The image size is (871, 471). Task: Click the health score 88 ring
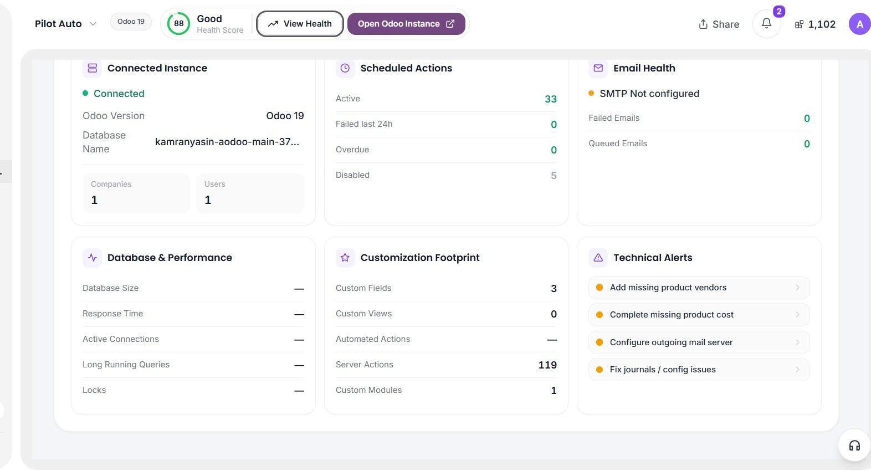click(178, 24)
